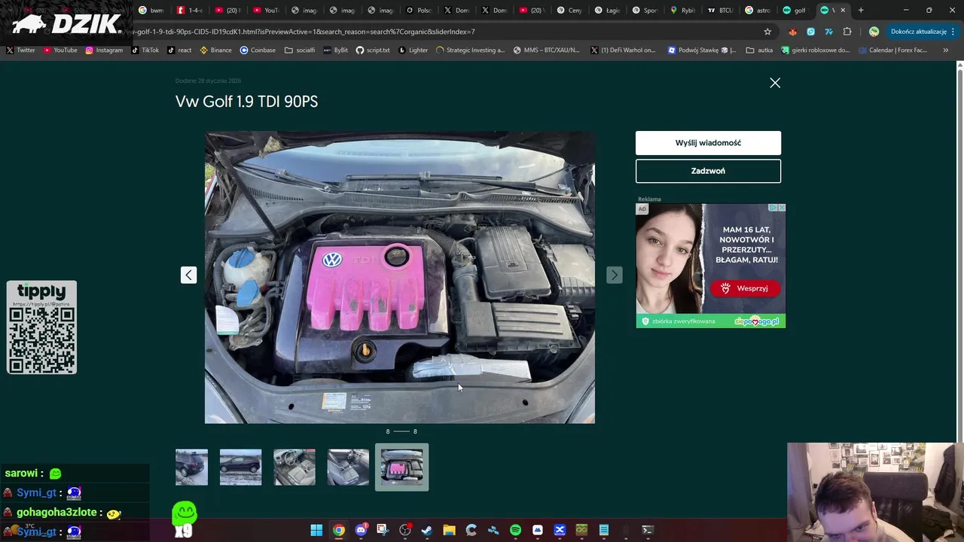Open the script.txt GitHub bookmark
The width and height of the screenshot is (964, 542).
(373, 50)
